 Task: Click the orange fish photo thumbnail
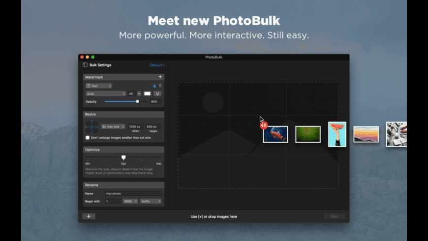pos(275,134)
